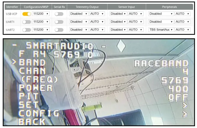Select the SET item in OSD menu
The image size is (197, 128).
point(29,105)
